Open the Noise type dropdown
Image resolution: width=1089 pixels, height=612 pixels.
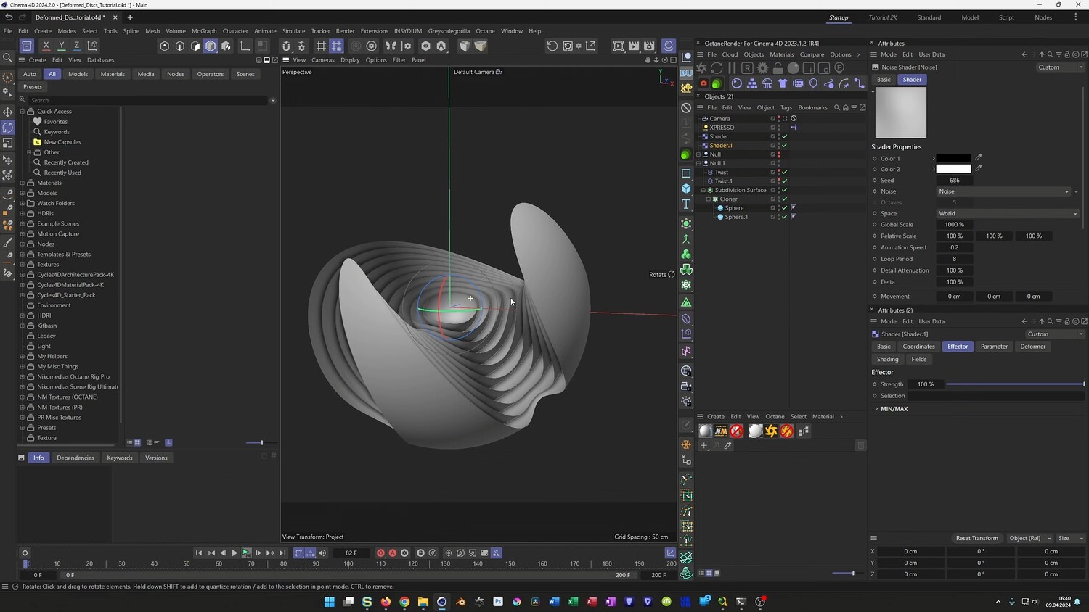1003,191
